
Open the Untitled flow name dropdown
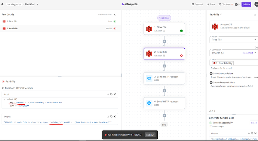(37, 4)
